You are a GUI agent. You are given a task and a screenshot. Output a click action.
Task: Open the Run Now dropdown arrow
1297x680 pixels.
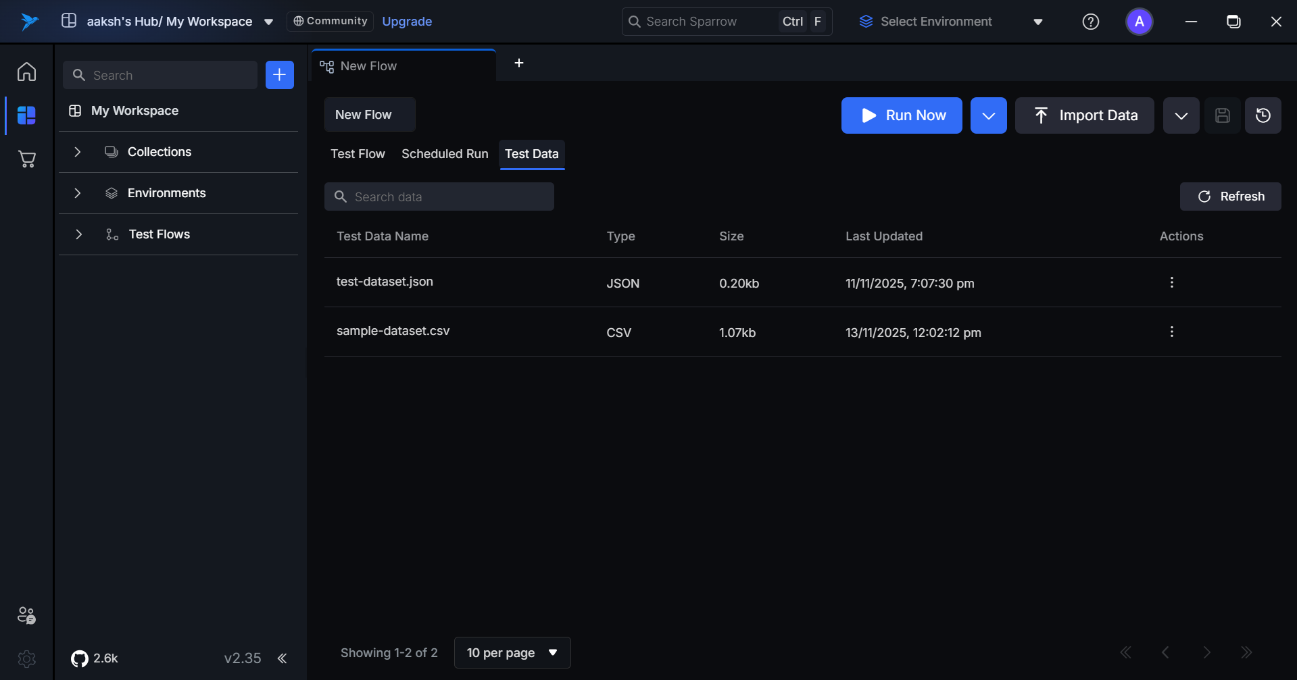(988, 115)
